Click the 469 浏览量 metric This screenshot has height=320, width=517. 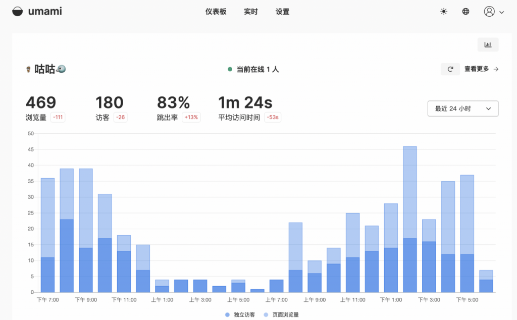point(41,102)
